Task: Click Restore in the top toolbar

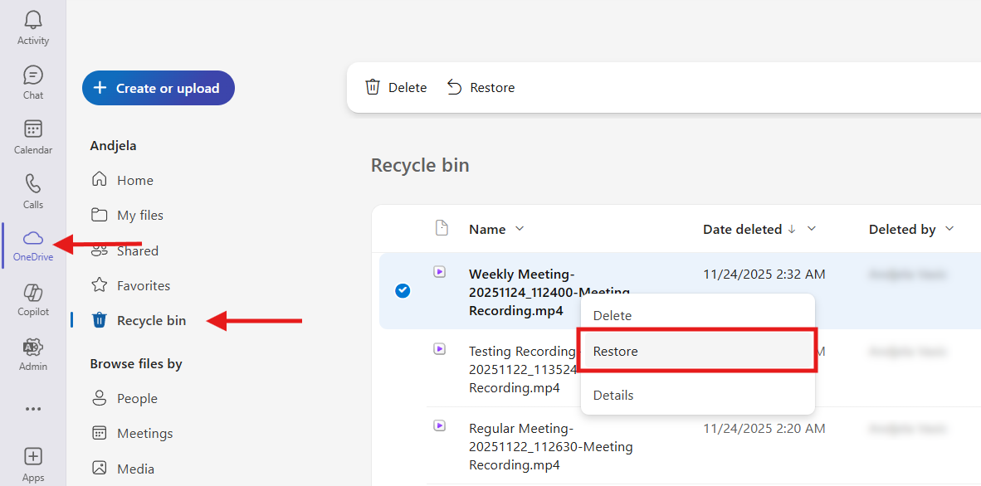Action: pos(481,88)
